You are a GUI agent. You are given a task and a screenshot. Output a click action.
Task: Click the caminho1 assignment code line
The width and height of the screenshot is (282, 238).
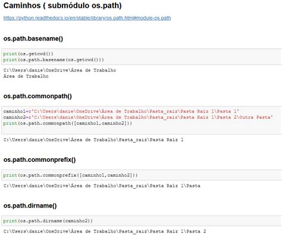(x=121, y=111)
